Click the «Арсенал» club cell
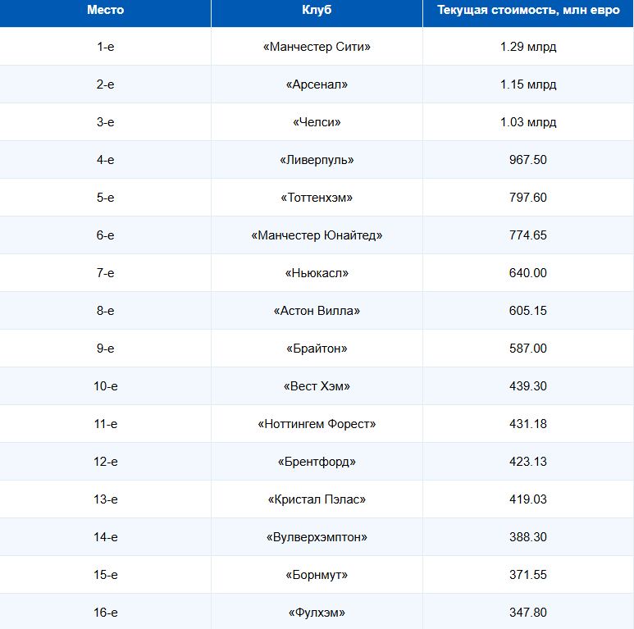 317,84
